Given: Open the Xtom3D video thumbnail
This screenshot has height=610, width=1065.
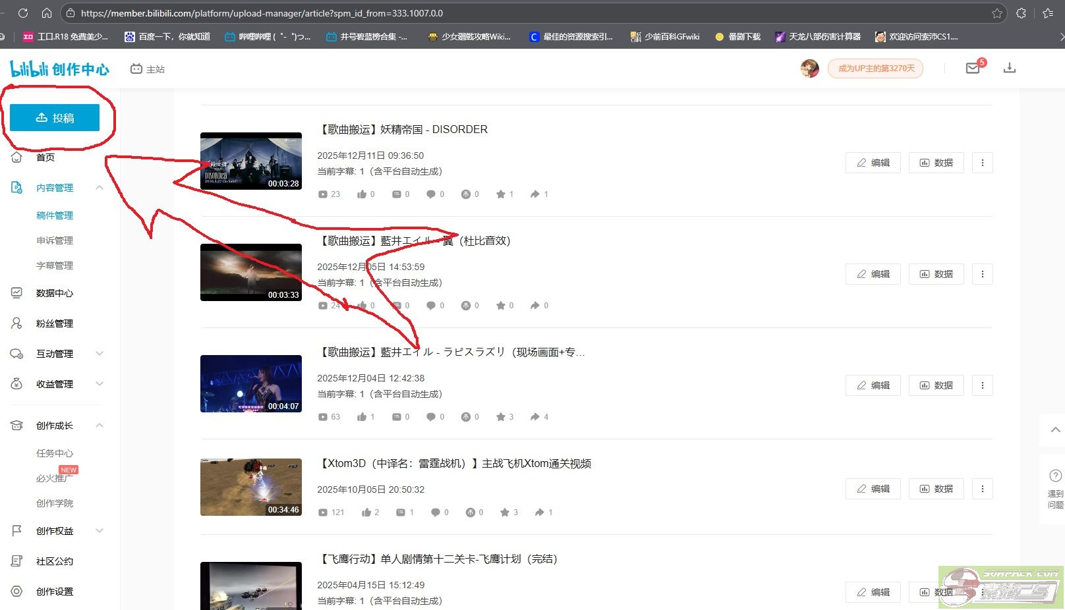Looking at the screenshot, I should tap(251, 487).
